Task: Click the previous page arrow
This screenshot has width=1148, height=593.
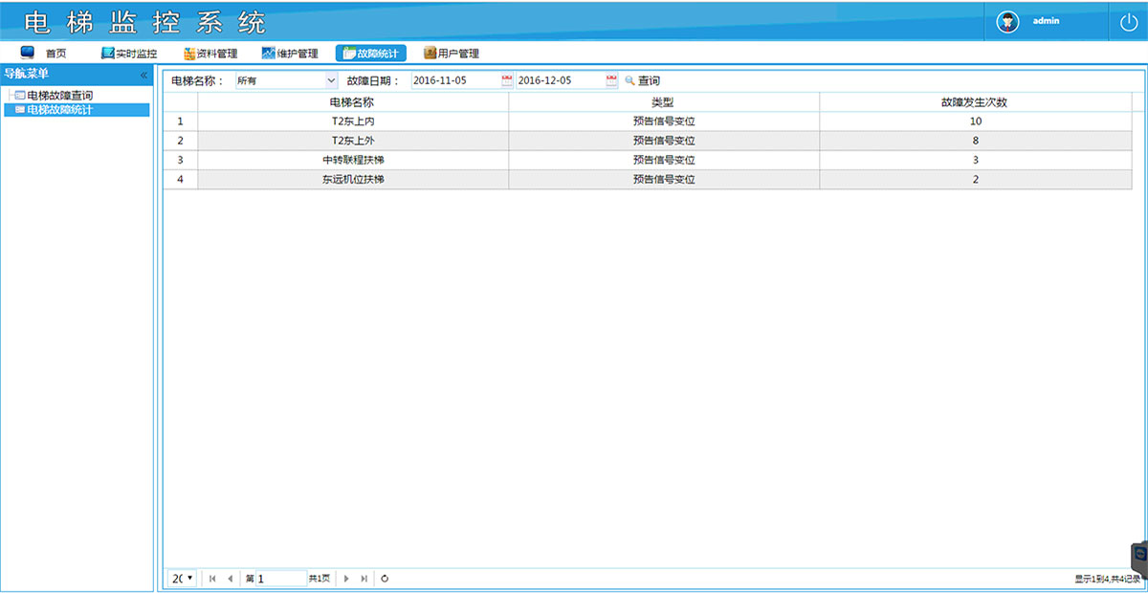Action: click(230, 579)
